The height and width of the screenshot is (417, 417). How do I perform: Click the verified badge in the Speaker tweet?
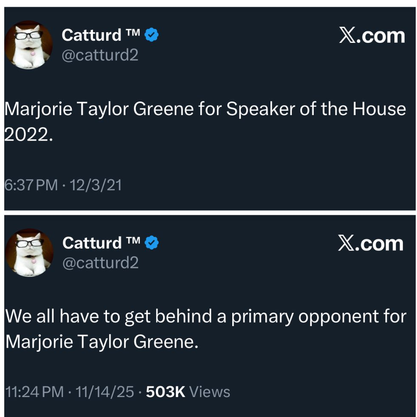(152, 35)
